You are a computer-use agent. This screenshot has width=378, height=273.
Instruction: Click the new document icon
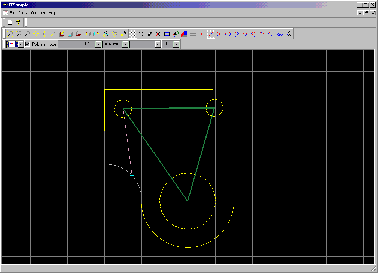(10, 23)
